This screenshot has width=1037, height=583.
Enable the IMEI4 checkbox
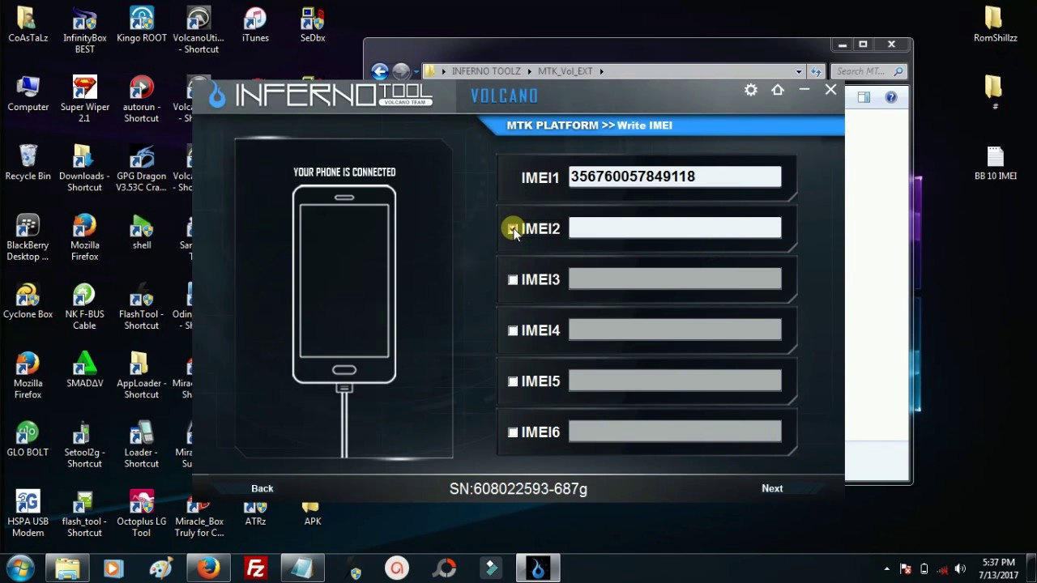coord(513,330)
